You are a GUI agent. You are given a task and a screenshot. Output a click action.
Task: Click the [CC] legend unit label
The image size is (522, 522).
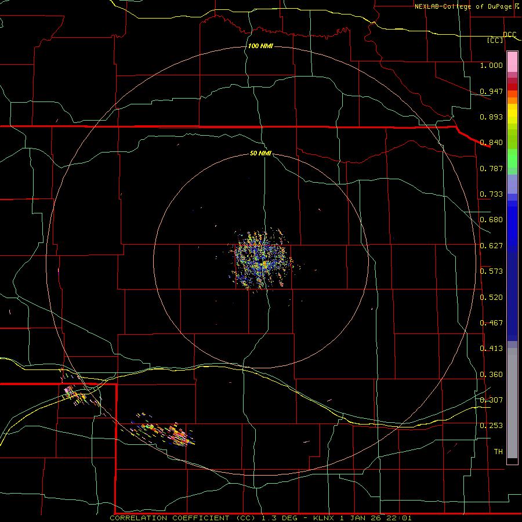(495, 40)
